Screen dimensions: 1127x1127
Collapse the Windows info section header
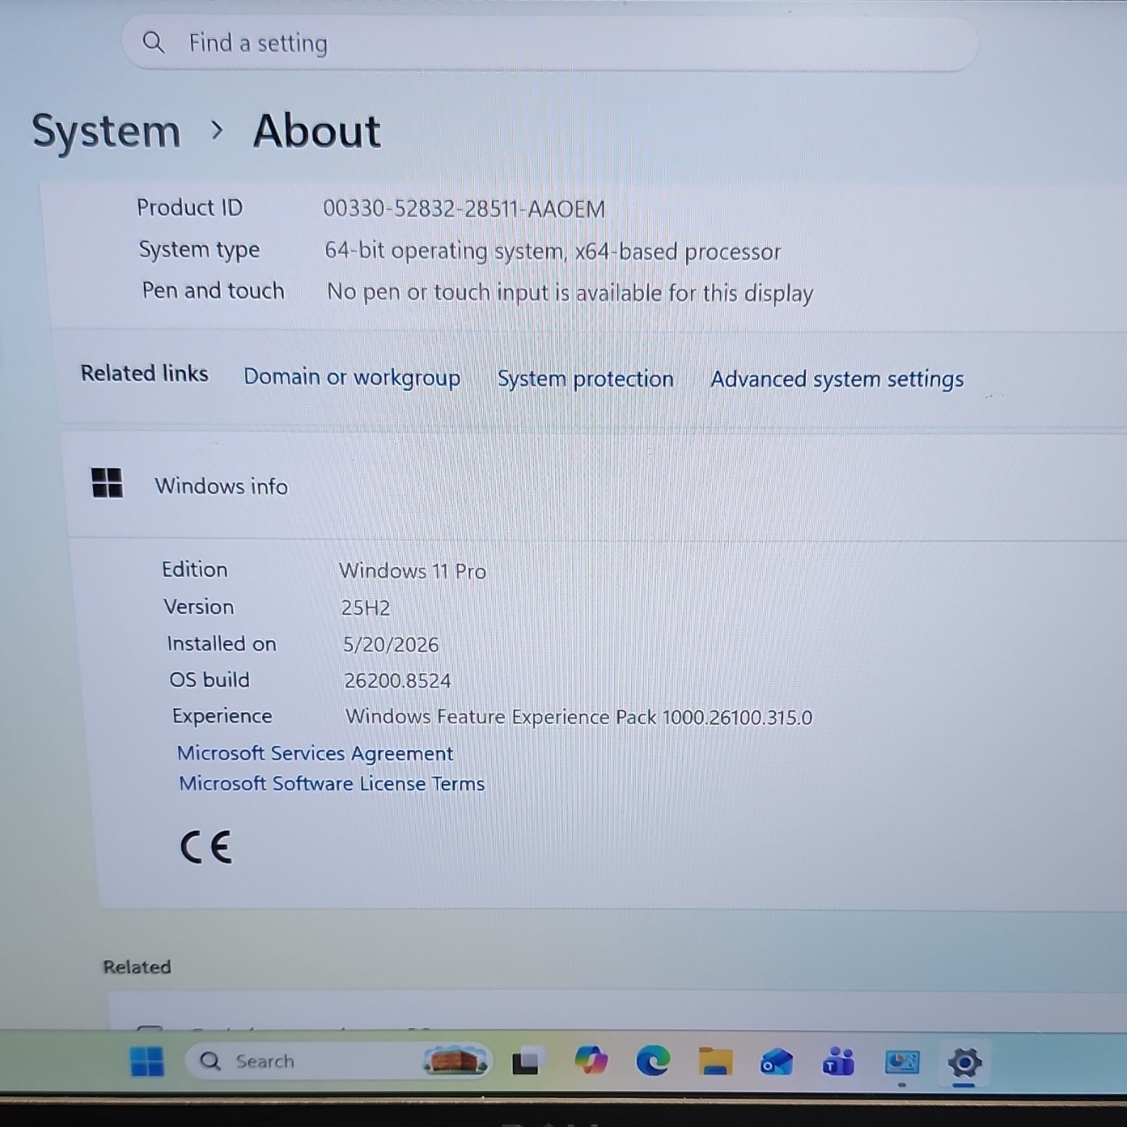tap(599, 486)
